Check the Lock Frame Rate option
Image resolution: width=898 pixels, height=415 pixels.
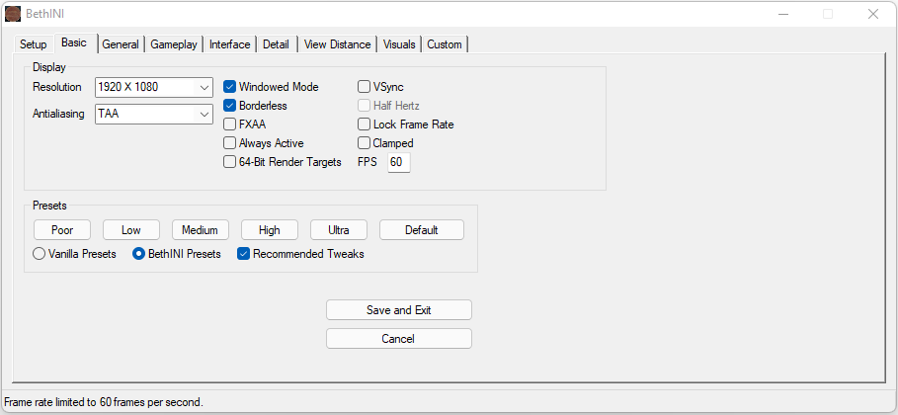click(x=365, y=124)
